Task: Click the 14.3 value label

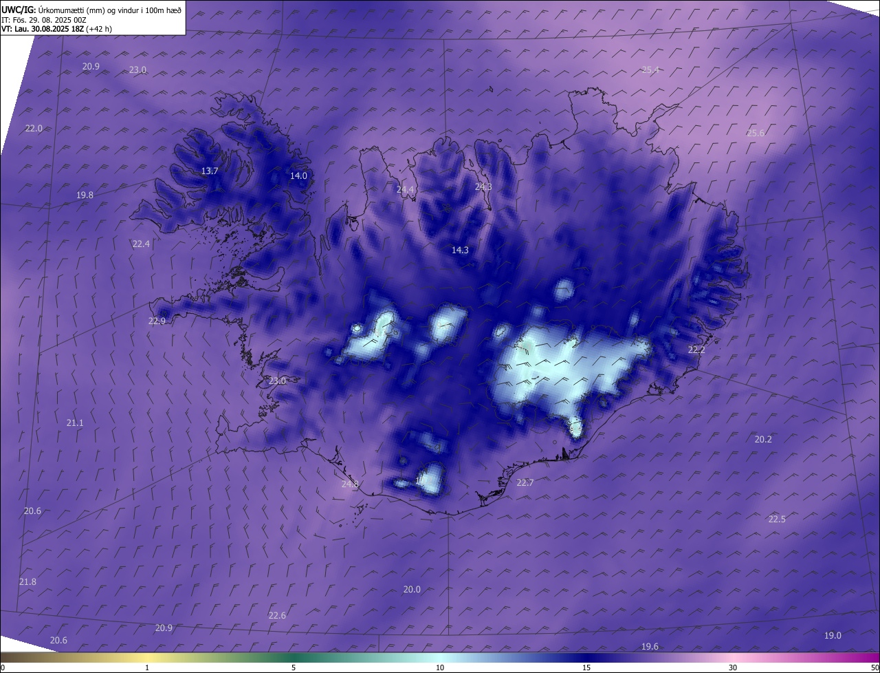Action: (460, 250)
